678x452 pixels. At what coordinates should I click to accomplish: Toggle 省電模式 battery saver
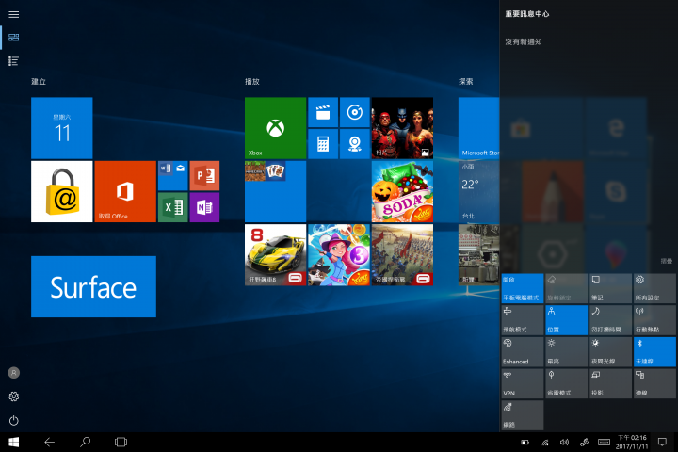(567, 383)
